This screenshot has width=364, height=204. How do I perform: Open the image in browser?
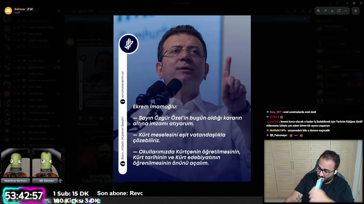(339, 11)
